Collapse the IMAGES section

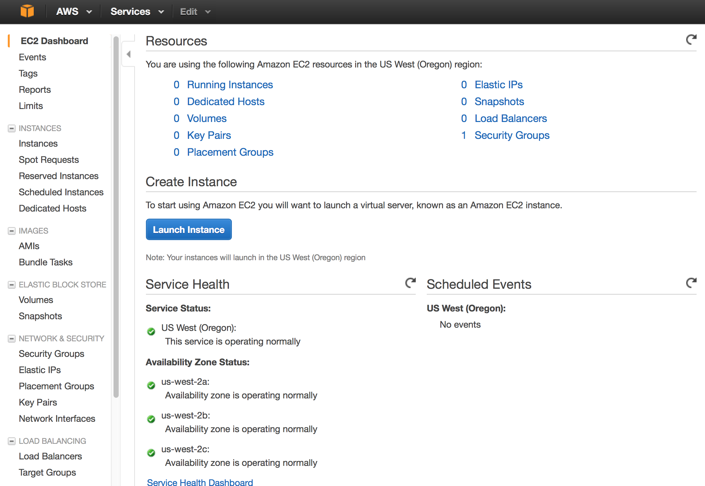(12, 231)
